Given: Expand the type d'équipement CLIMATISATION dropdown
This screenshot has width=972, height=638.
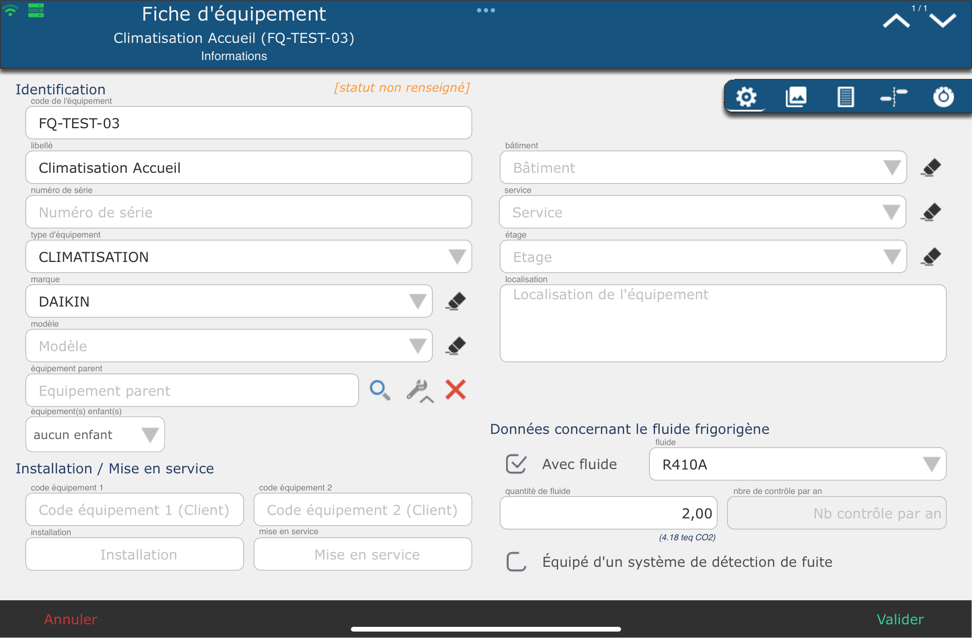Looking at the screenshot, I should (x=457, y=257).
